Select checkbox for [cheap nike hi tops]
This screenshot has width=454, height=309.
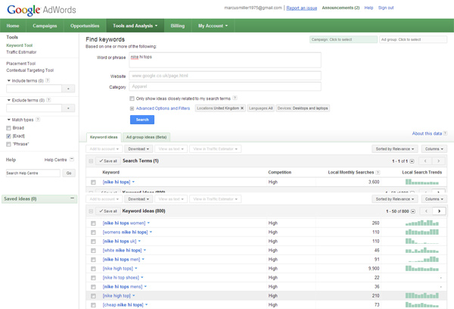tap(93, 305)
